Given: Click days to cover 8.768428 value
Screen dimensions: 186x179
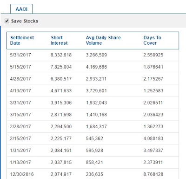Looking at the screenshot, I should point(153,174).
